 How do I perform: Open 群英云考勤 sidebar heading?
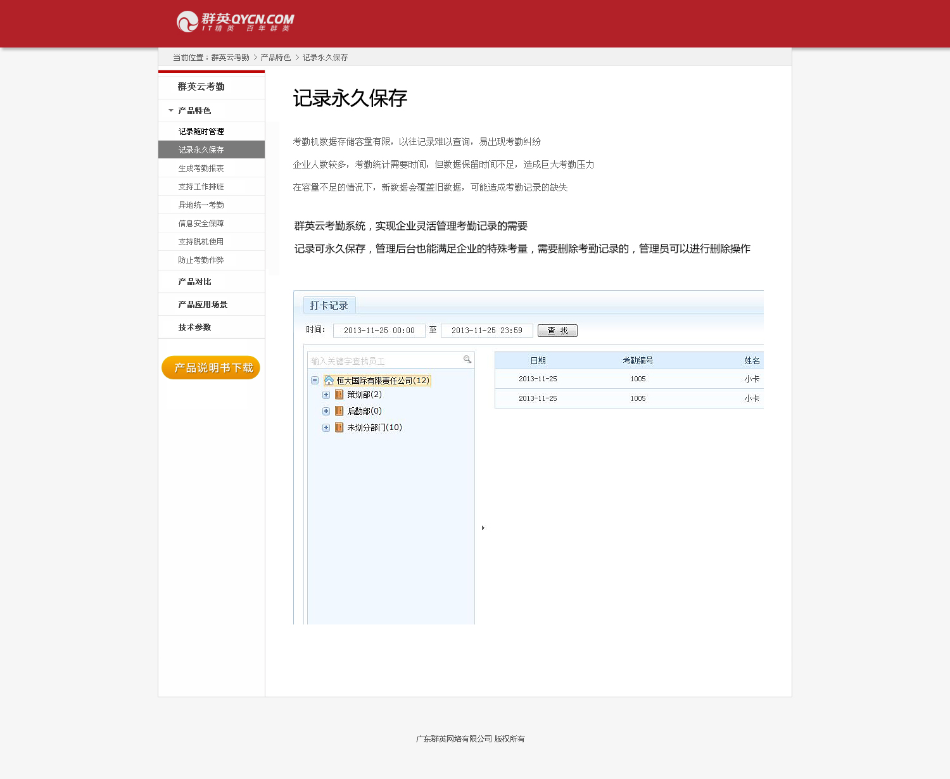pyautogui.click(x=201, y=87)
